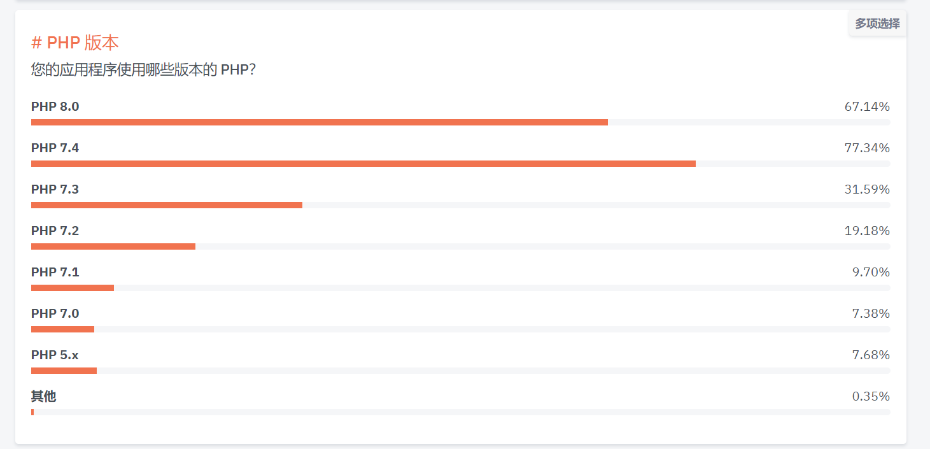Click the question text about PHP versions
The width and height of the screenshot is (930, 449).
coord(143,69)
